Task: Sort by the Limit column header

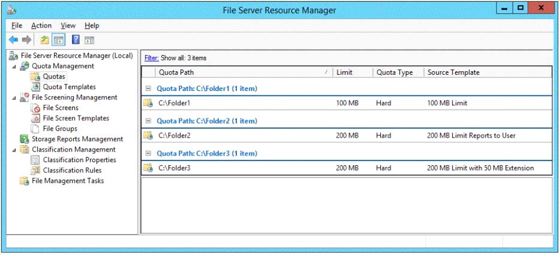Action: 353,72
